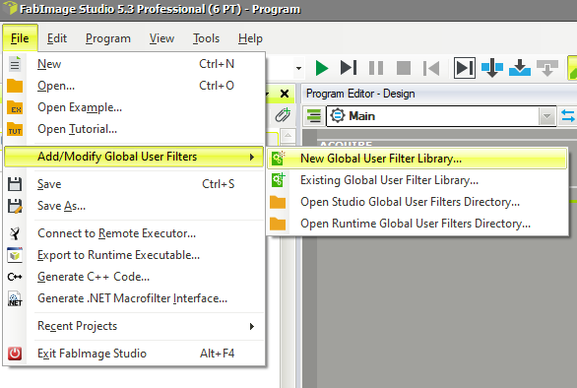This screenshot has height=388, width=577.
Task: Click the boxed Step Over icon
Action: click(x=465, y=68)
